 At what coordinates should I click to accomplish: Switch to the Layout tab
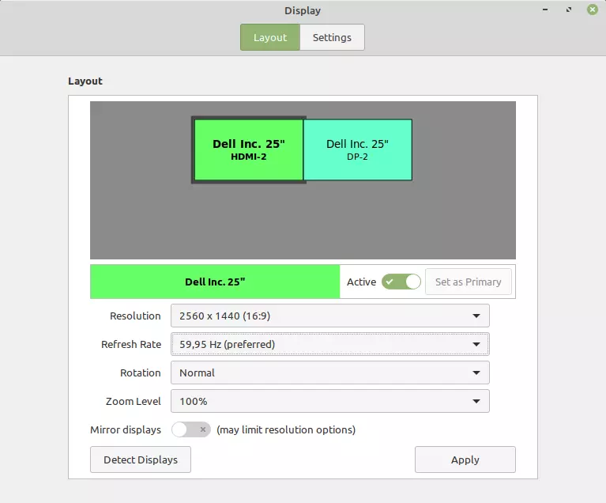pos(270,37)
